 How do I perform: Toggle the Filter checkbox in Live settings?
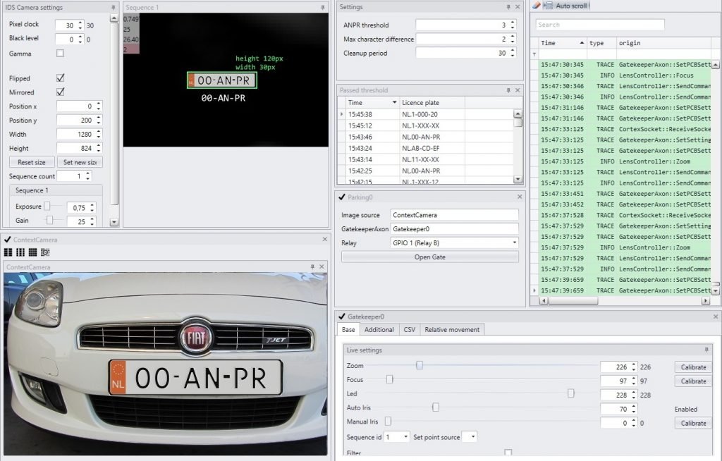[x=508, y=453]
